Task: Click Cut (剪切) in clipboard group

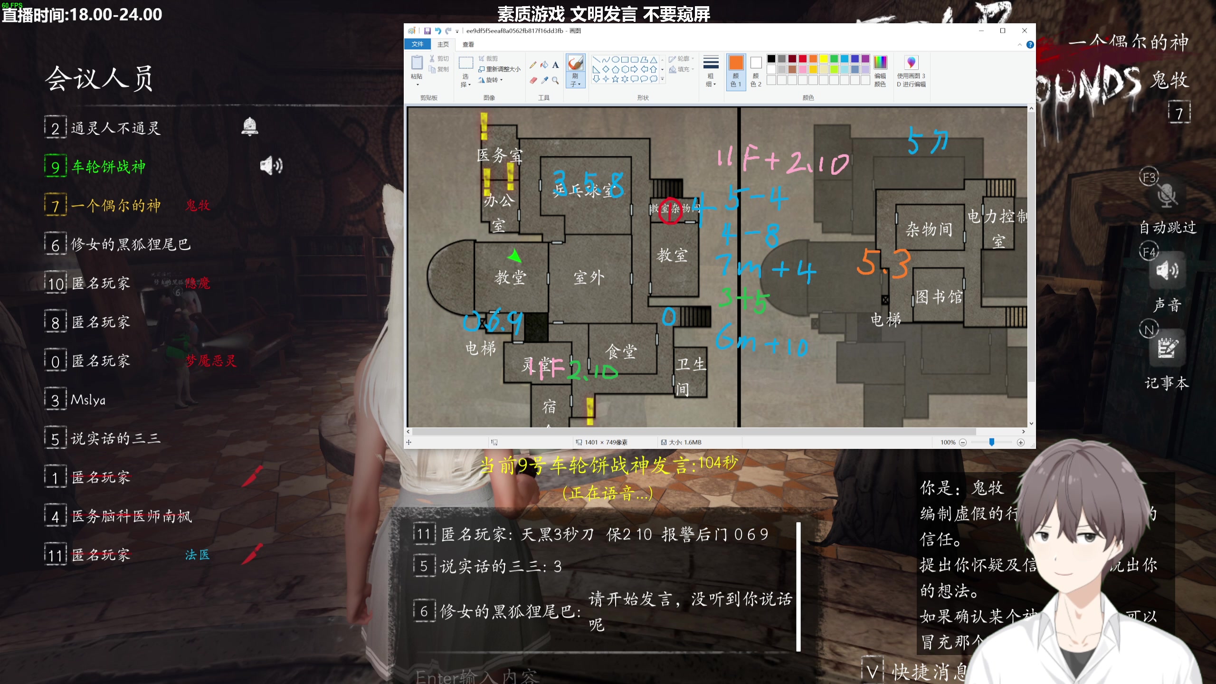Action: 439,59
